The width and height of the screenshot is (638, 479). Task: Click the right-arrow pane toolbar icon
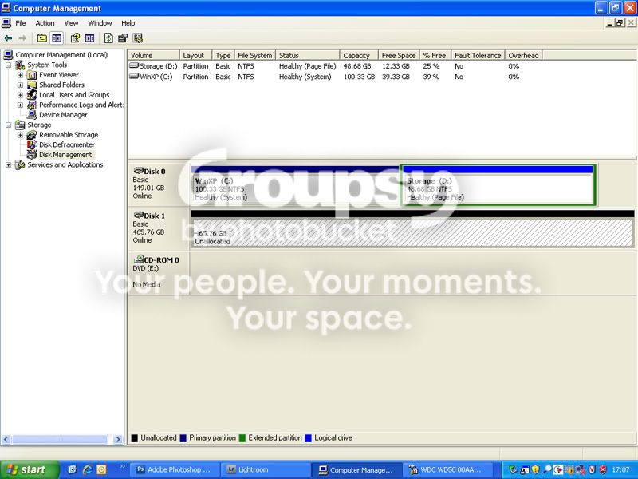click(x=90, y=38)
